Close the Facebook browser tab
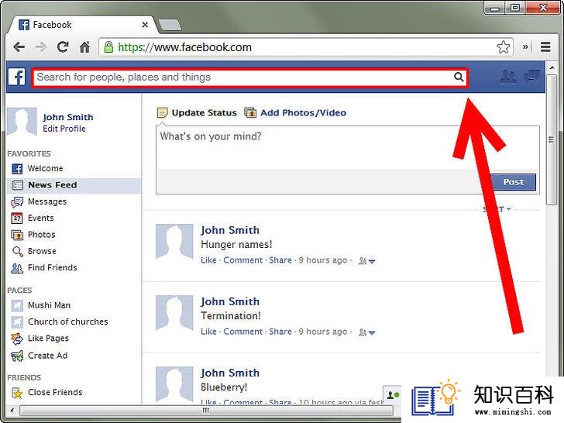564x423 pixels. [145, 25]
